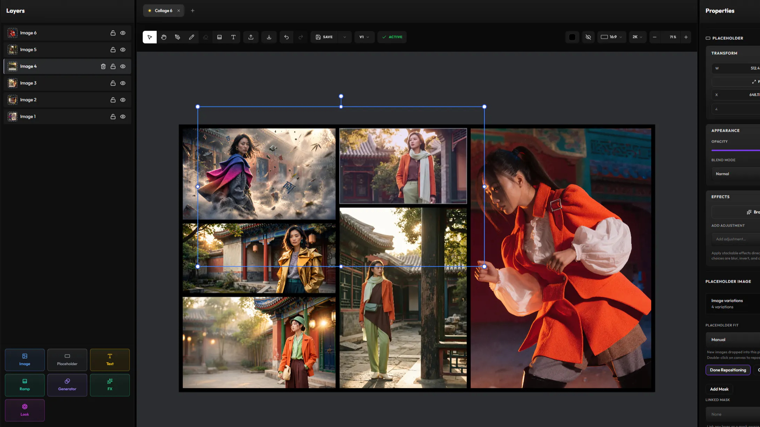Switch to the Collage 6 tab
Image resolution: width=760 pixels, height=427 pixels.
pyautogui.click(x=163, y=10)
